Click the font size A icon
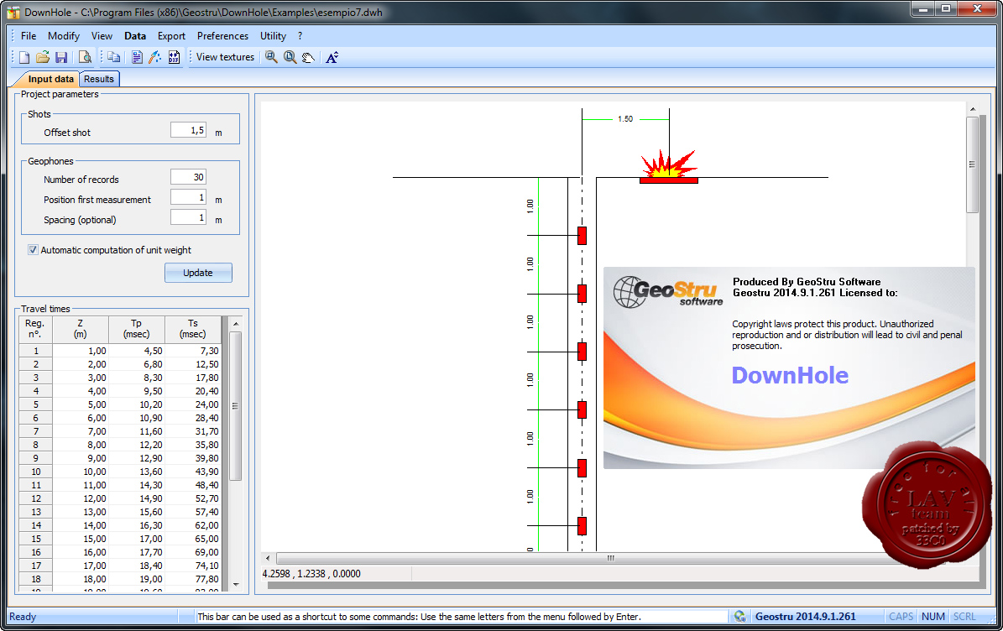 coord(332,58)
